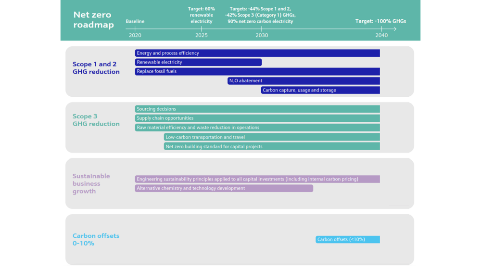This screenshot has width=481, height=271.
Task: Select the Scope 3 GHG reduction heading
Action: [x=96, y=120]
